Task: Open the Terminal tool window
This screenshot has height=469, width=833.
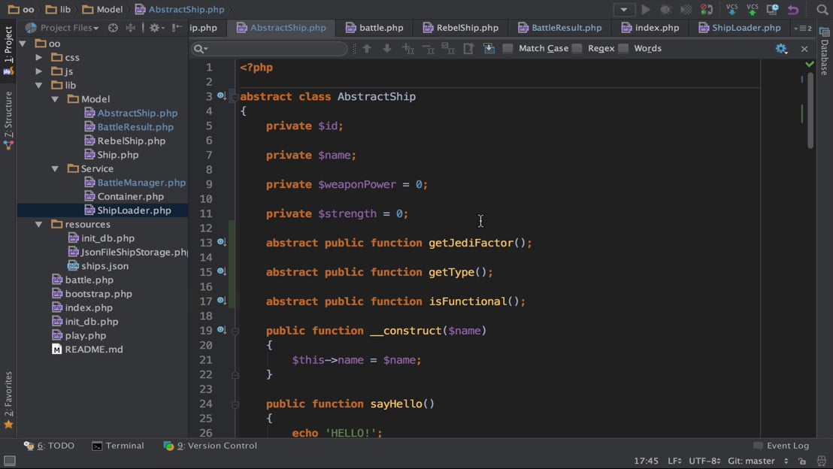Action: 118,446
